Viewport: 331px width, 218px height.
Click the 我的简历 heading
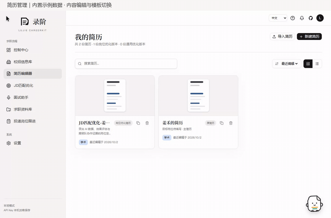tap(88, 37)
